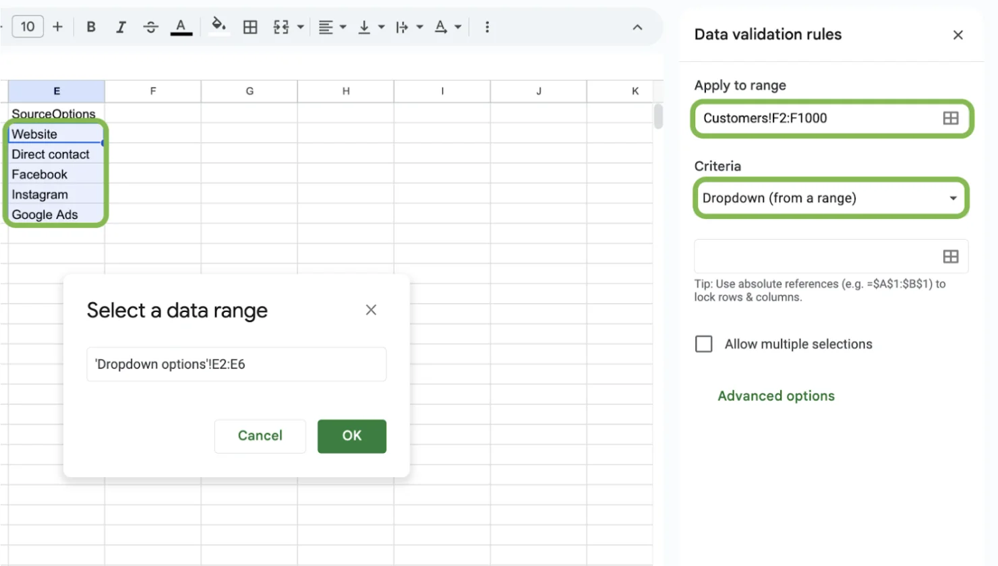The image size is (998, 566).
Task: Enable Allow multiple selections checkbox
Action: (703, 344)
